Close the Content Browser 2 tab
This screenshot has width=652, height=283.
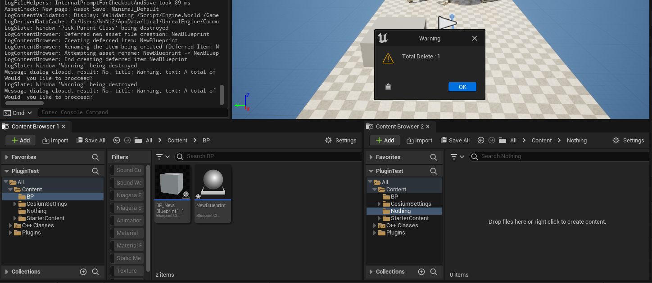point(428,127)
